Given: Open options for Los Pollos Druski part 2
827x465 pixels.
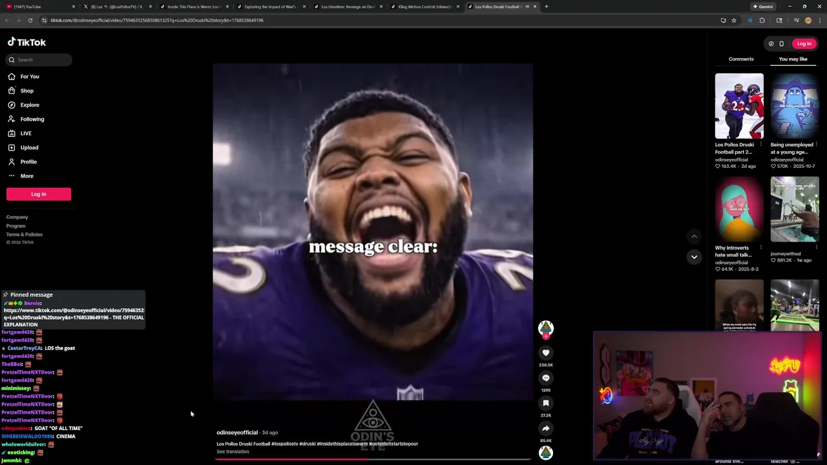Looking at the screenshot, I should pos(761,145).
